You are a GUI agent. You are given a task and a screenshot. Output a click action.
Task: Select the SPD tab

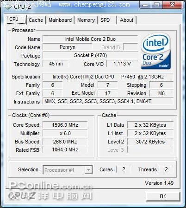tap(107, 20)
